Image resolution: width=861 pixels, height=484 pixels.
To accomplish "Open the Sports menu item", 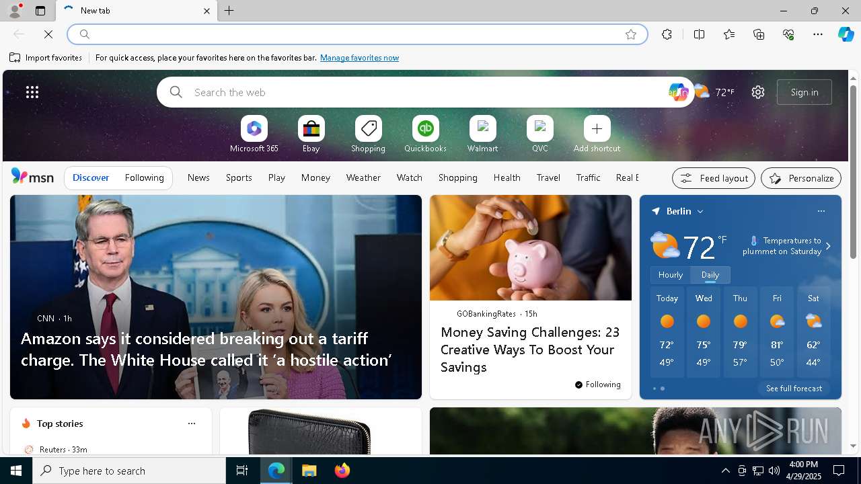I will click(239, 177).
